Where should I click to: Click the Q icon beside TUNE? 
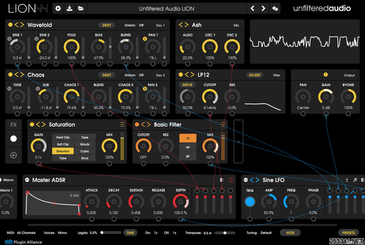(9, 89)
